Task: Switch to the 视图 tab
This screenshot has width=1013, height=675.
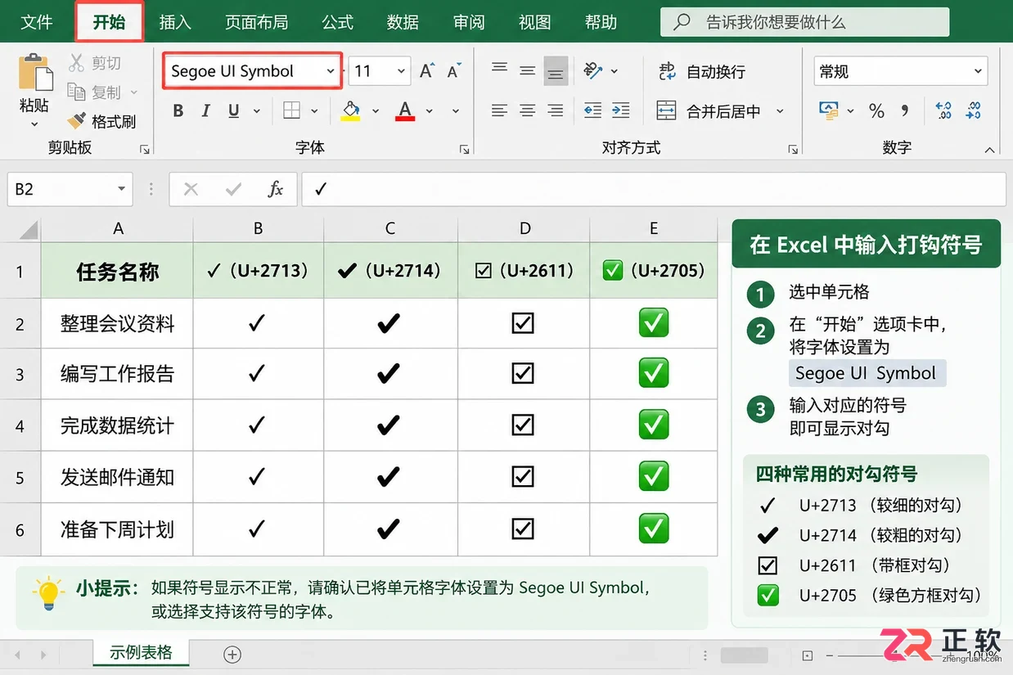Action: coord(534,22)
